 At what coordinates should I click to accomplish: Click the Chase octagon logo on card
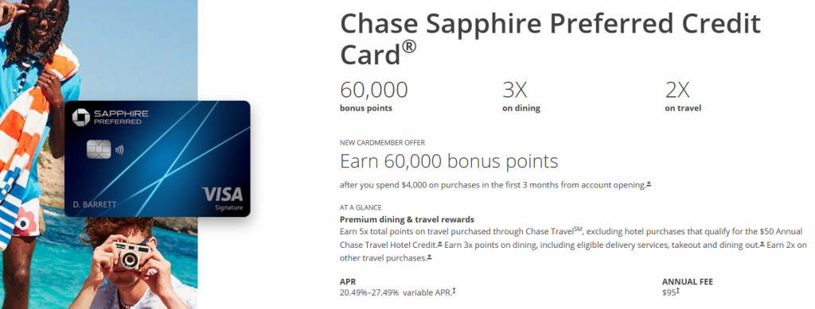(x=80, y=118)
